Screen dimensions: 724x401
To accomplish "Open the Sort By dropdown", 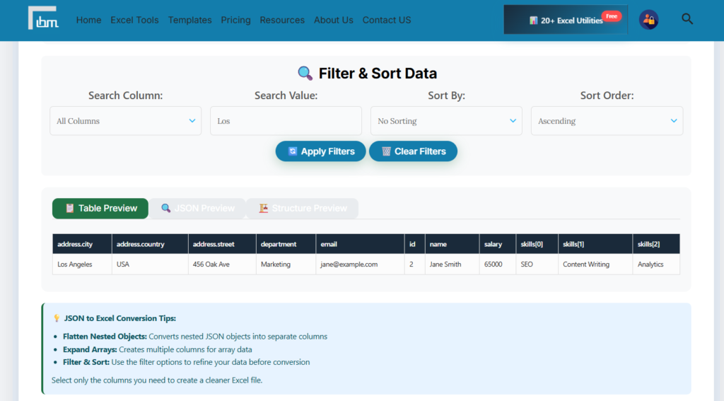I will coord(446,121).
